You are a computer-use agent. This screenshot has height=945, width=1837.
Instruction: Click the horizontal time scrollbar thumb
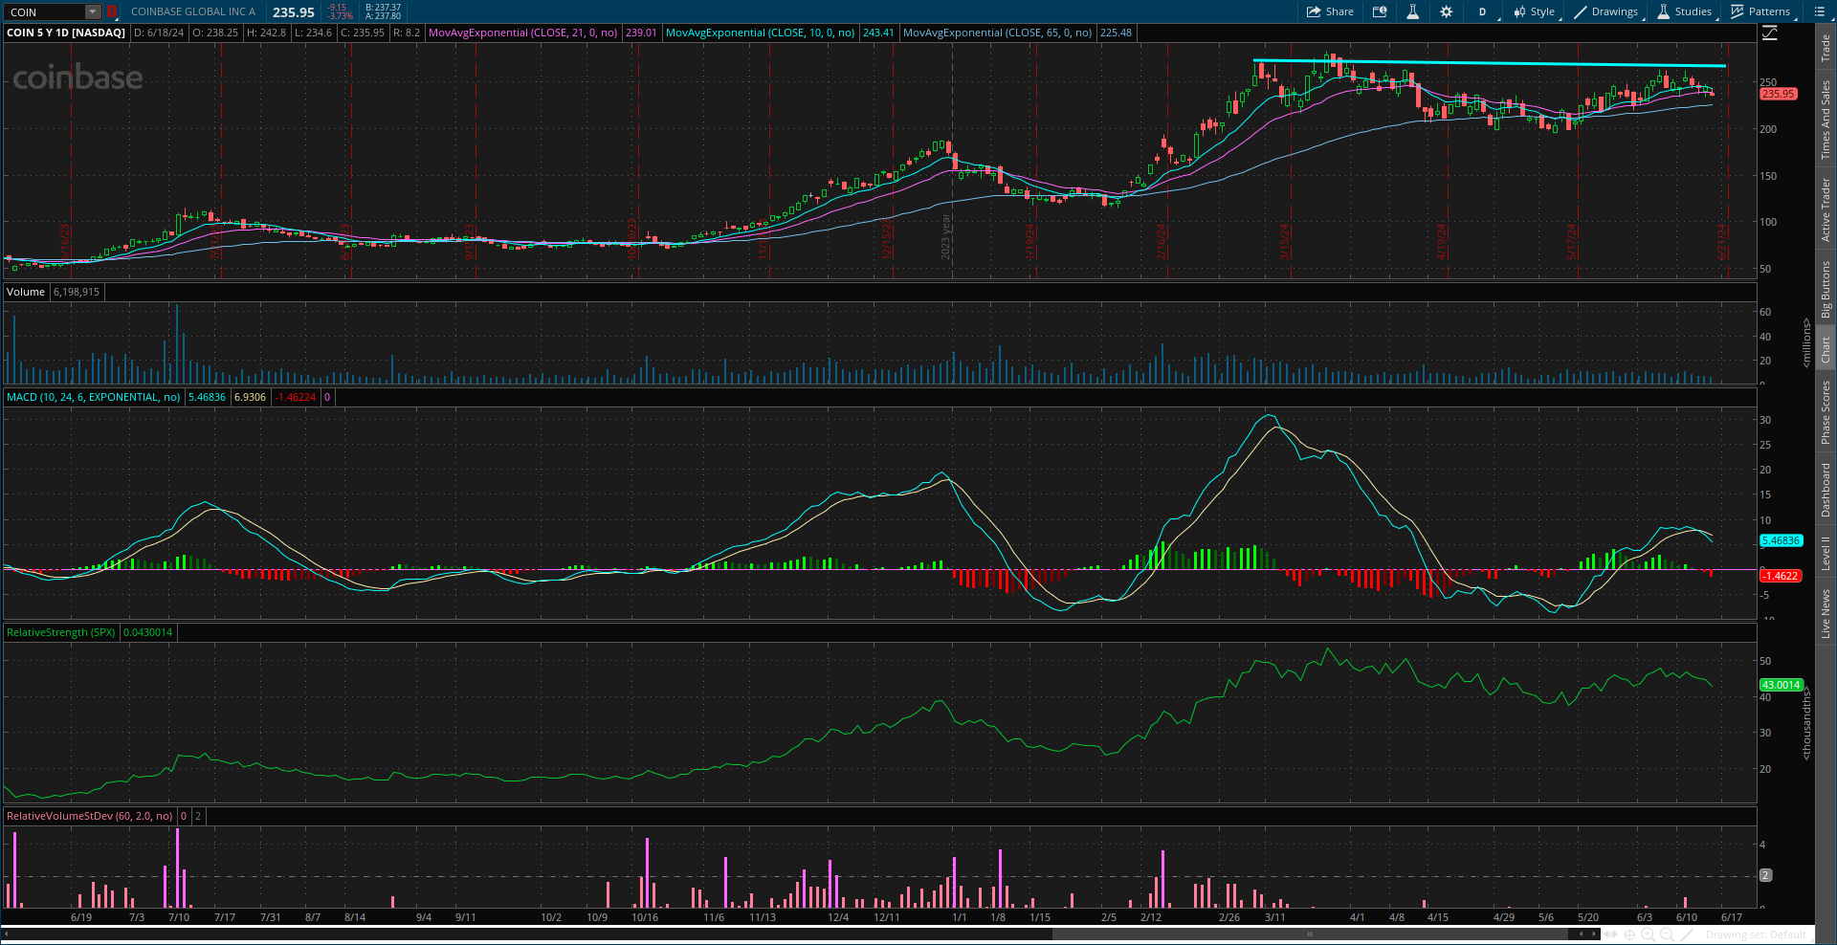point(1310,934)
